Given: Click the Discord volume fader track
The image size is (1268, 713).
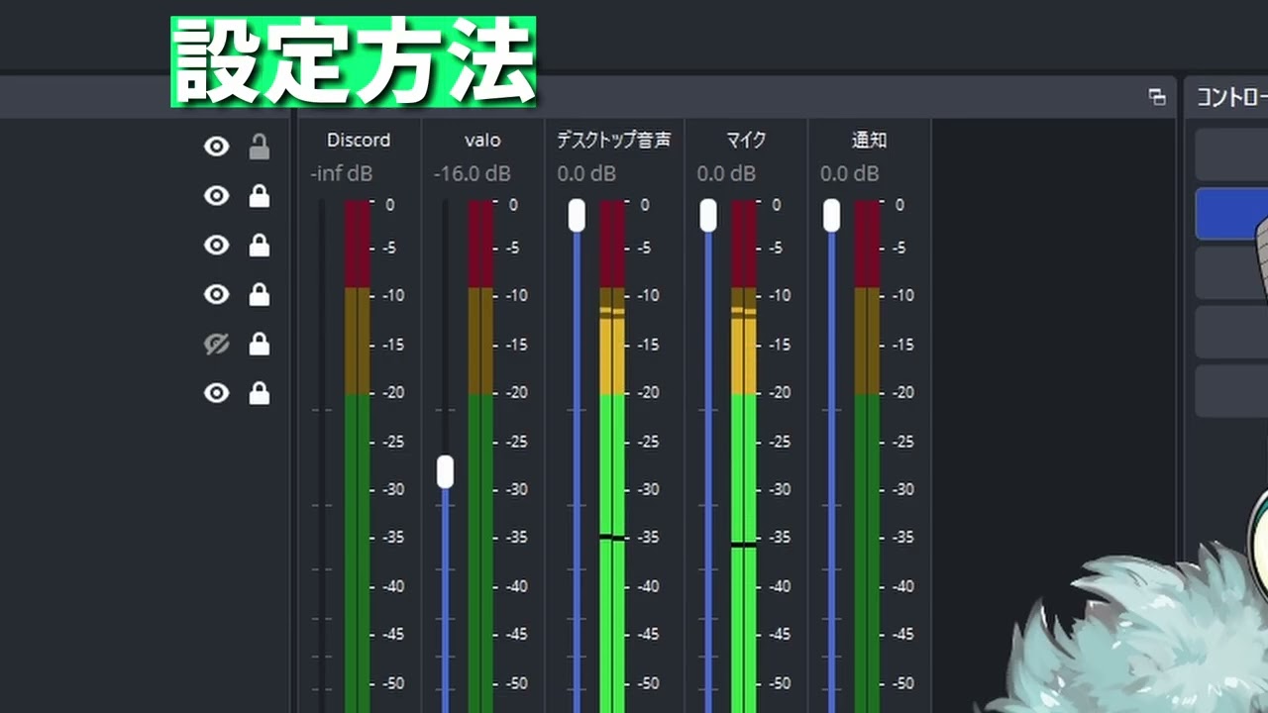Looking at the screenshot, I should [x=321, y=456].
